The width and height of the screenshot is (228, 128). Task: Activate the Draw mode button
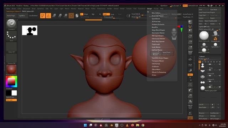(48, 16)
